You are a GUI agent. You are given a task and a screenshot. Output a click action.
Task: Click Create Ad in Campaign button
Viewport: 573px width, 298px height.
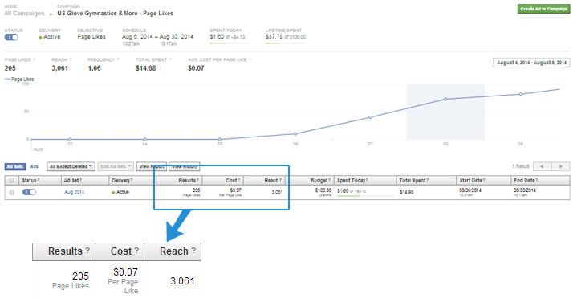[543, 9]
